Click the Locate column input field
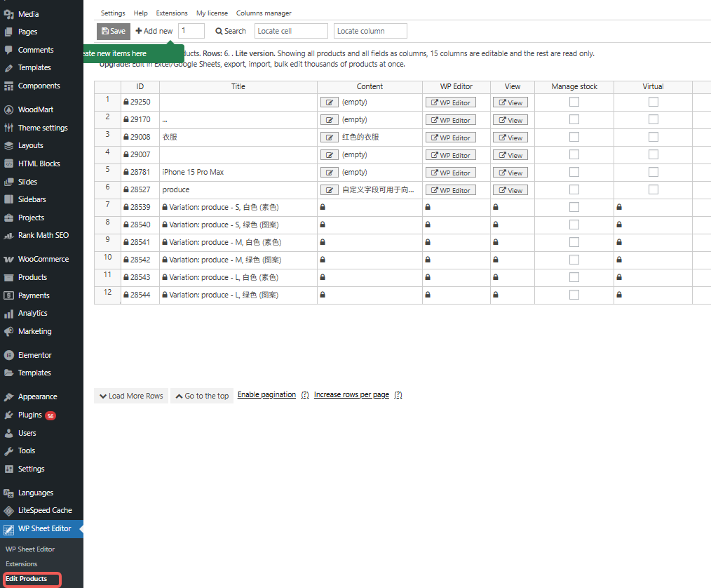This screenshot has width=711, height=588. [x=370, y=31]
